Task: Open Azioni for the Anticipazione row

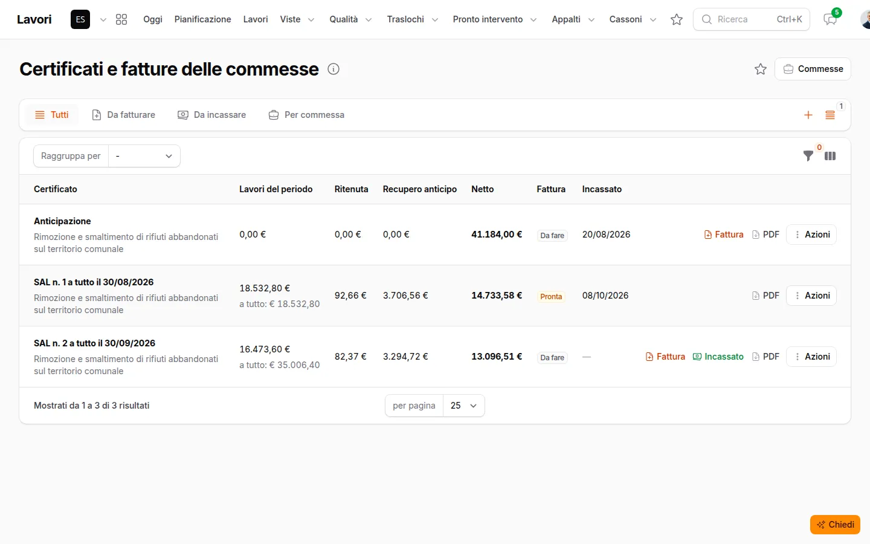Action: tap(811, 235)
